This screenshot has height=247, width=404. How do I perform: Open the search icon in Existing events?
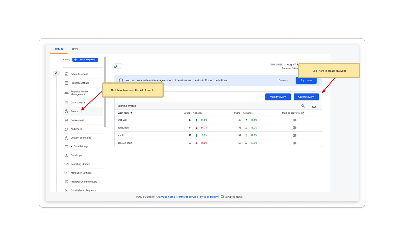(303, 106)
